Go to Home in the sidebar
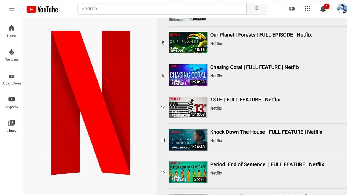Screen dimensions: 347x195 (12, 31)
